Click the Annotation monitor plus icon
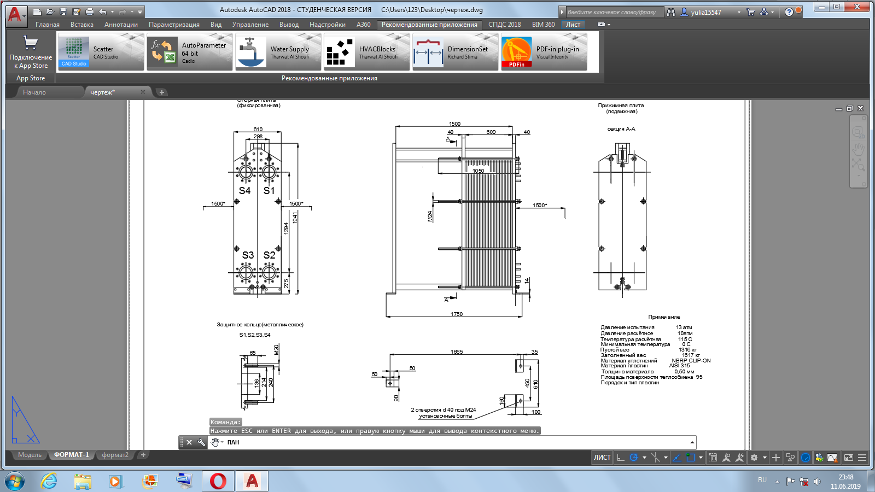 click(x=775, y=458)
